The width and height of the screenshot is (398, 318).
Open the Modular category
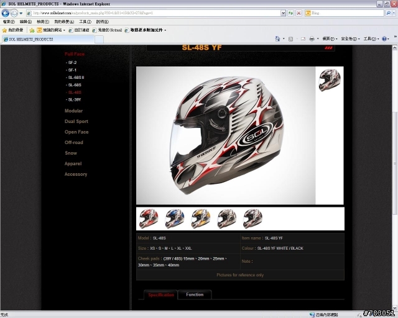pos(73,111)
